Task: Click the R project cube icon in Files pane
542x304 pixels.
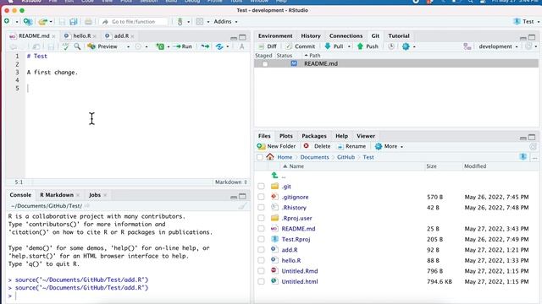Action: (523, 157)
